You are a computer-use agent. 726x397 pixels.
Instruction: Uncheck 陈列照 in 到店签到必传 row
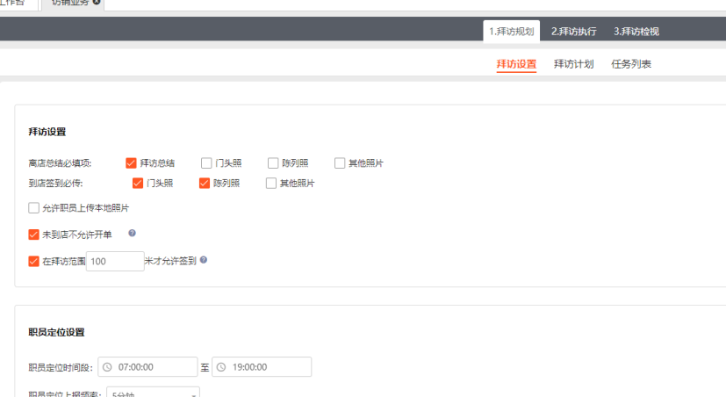[x=205, y=184]
